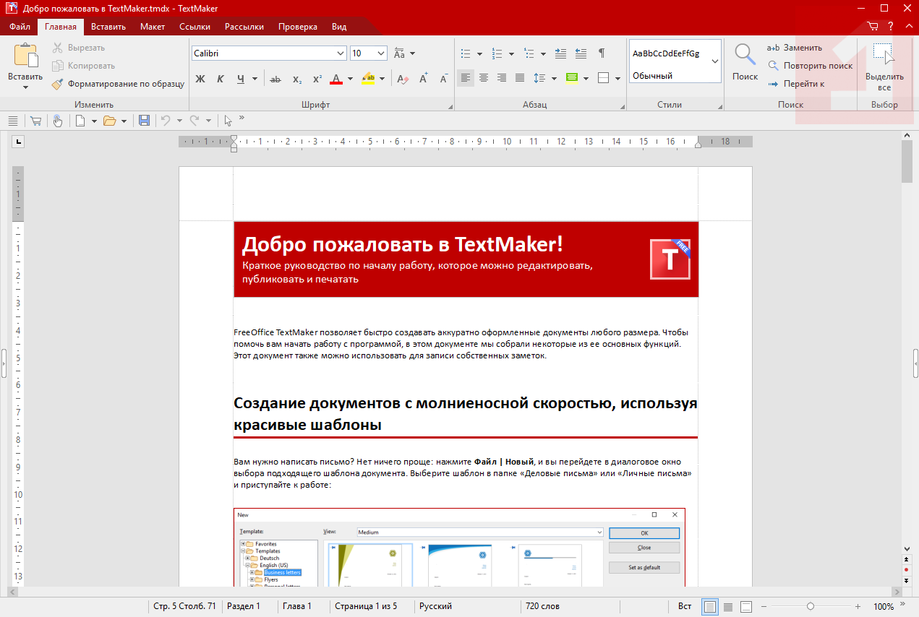The width and height of the screenshot is (919, 617).
Task: Click the decrease indent icon
Action: (581, 53)
